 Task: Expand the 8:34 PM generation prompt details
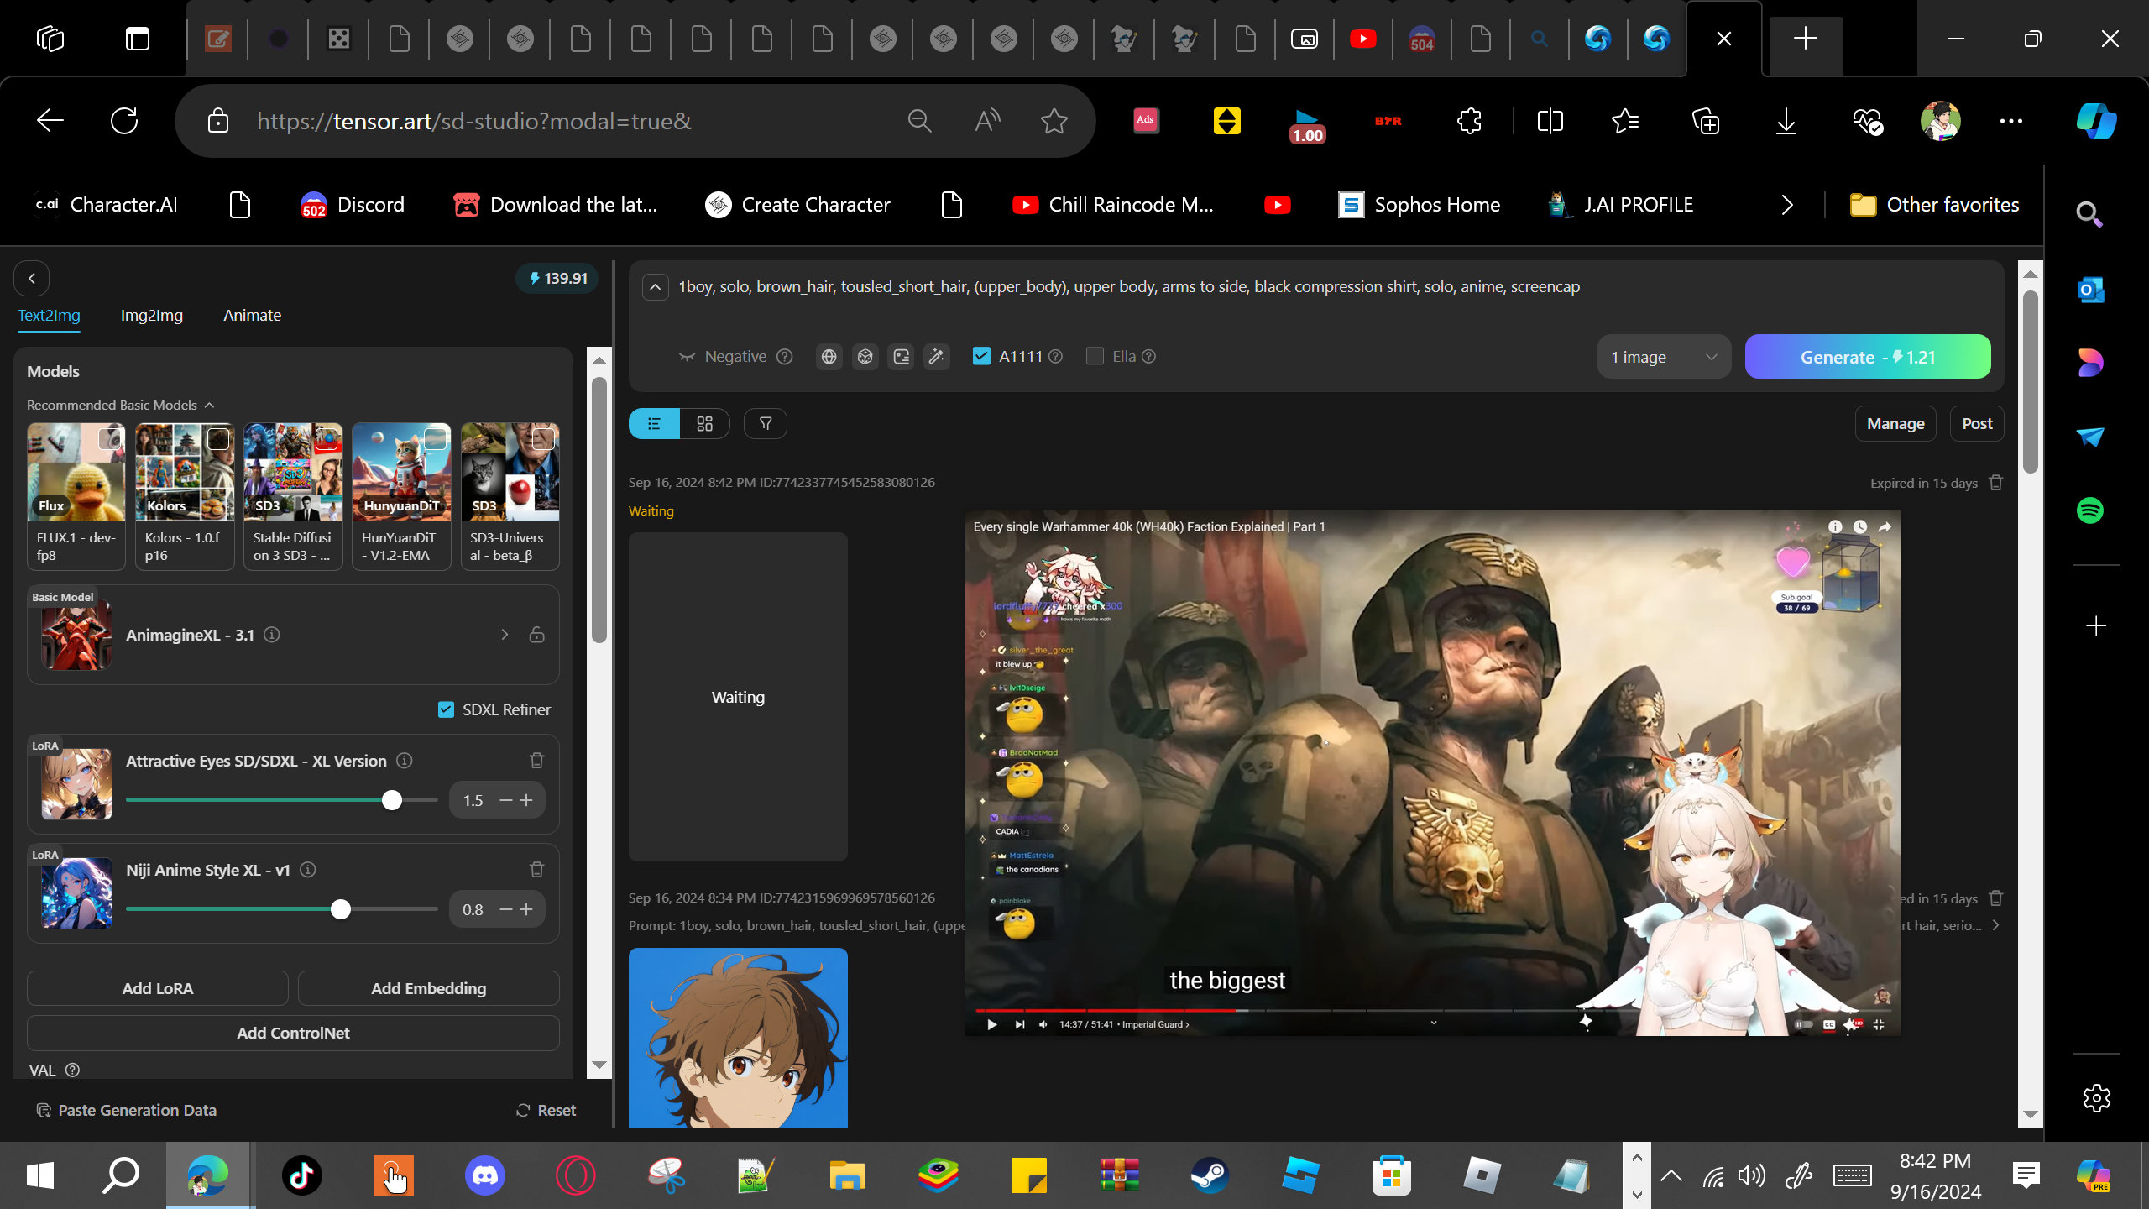click(x=1996, y=925)
